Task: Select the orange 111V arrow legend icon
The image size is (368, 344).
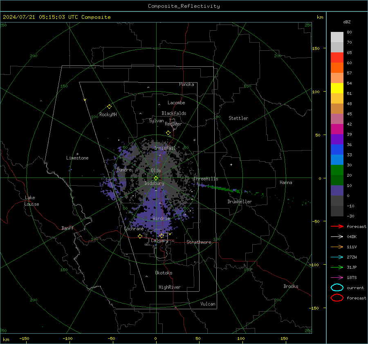Action: pos(337,247)
